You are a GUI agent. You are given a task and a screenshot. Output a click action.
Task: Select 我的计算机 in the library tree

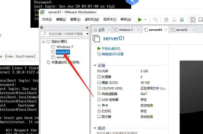coord(59,41)
